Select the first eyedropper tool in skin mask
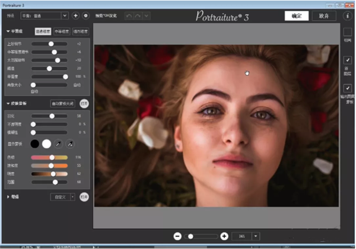This screenshot has height=249, width=356. 59,143
